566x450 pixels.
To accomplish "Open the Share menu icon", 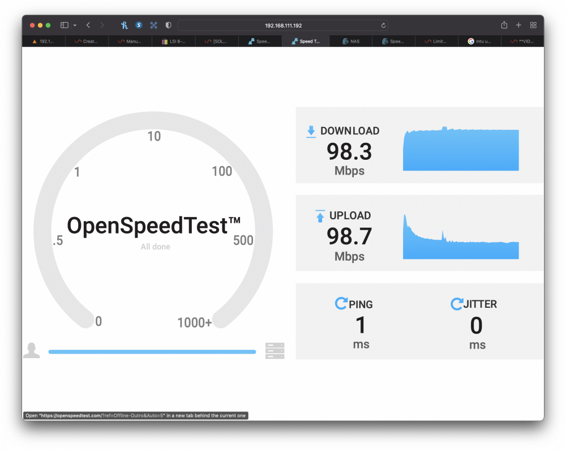I will [504, 25].
